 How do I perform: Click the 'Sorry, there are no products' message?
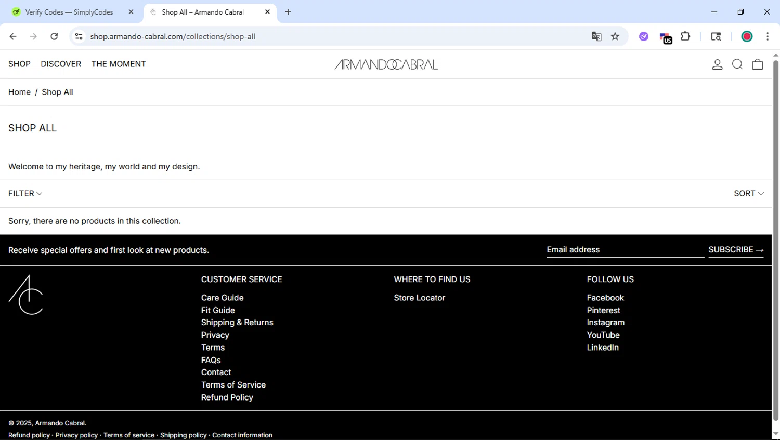(x=95, y=221)
